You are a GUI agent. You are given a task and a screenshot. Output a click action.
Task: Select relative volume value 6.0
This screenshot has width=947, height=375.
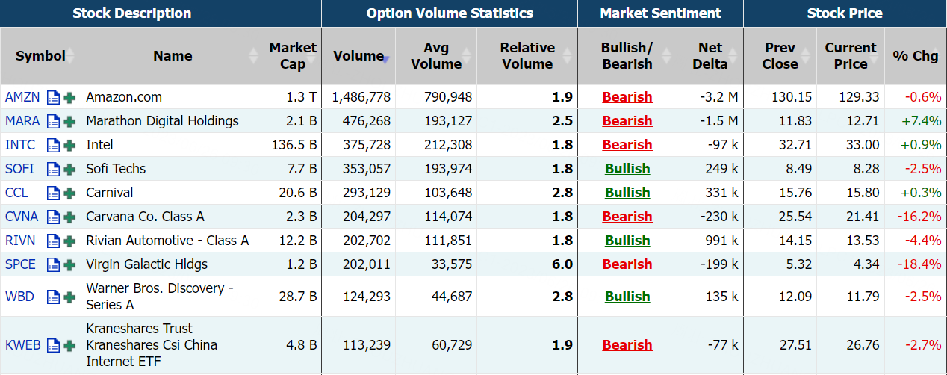pos(562,264)
